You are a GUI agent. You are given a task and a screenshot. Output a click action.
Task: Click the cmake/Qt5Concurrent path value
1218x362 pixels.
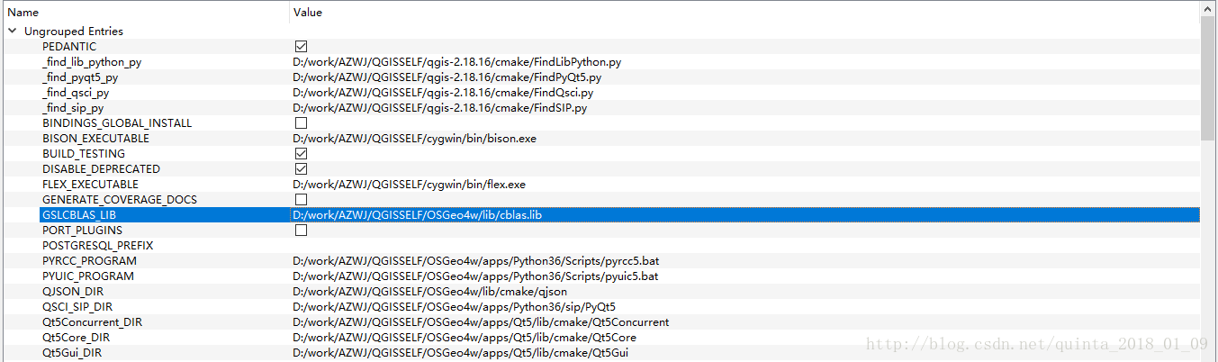pyautogui.click(x=481, y=322)
